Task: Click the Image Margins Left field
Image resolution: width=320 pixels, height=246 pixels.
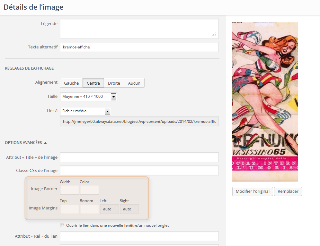Action: pos(109,209)
